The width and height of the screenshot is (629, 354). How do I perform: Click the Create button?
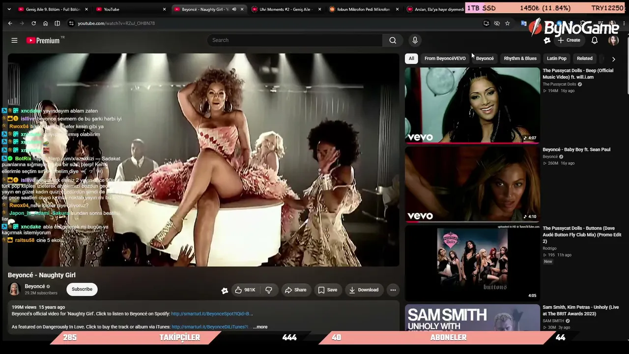(x=569, y=40)
